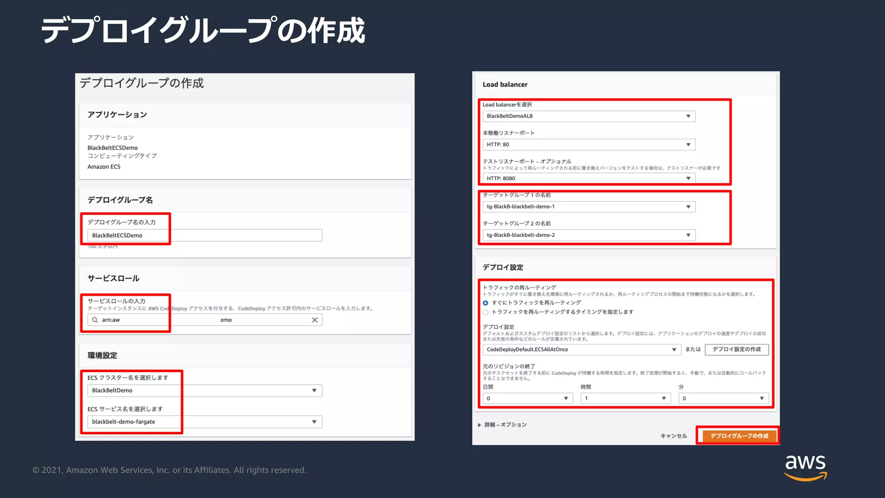
Task: Click the 'コンピューティングタイプ' label
Action: 122,156
